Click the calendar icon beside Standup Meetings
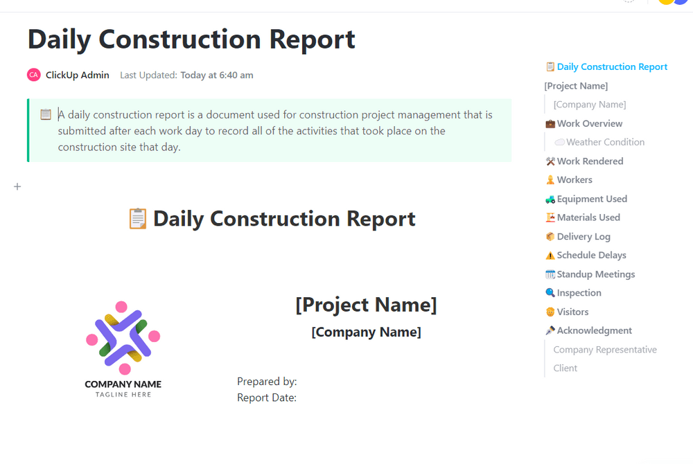693x464 pixels. click(x=550, y=274)
